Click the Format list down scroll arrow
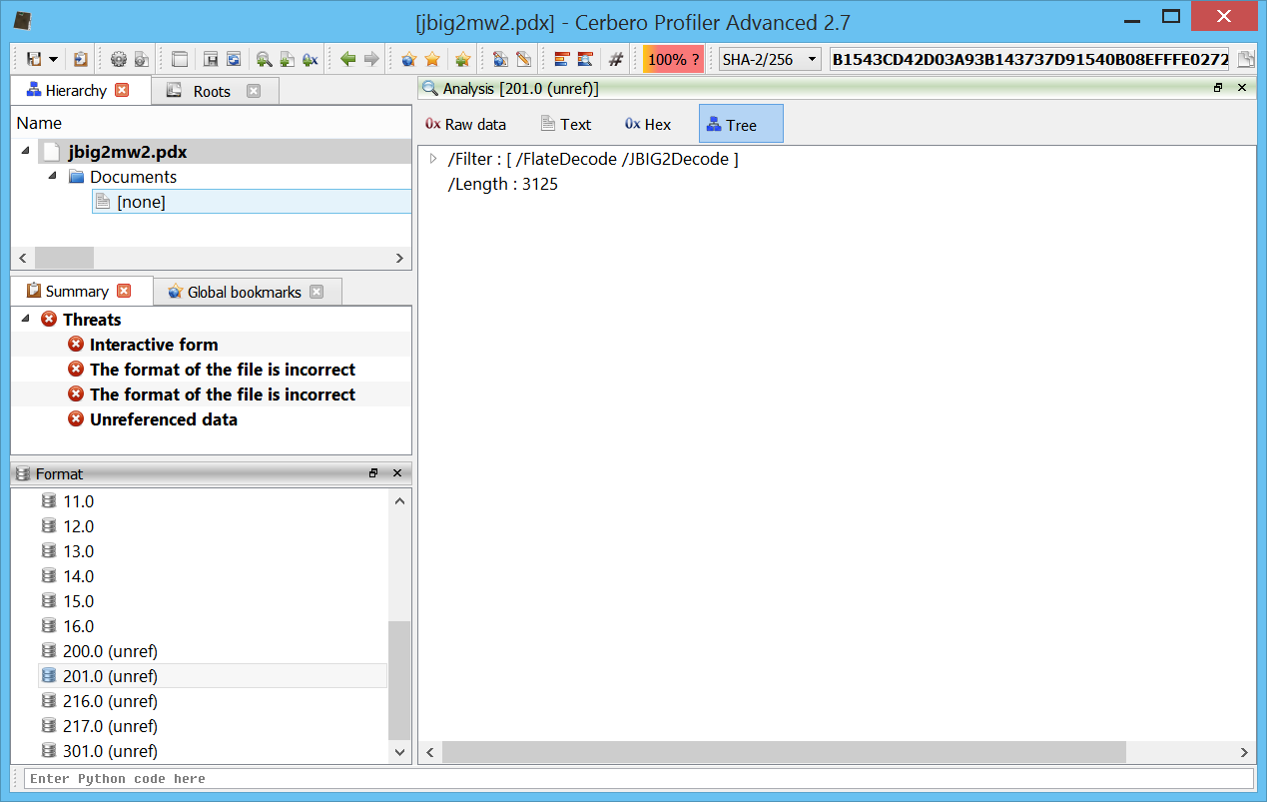Screen dimensions: 1267x802 [399, 752]
